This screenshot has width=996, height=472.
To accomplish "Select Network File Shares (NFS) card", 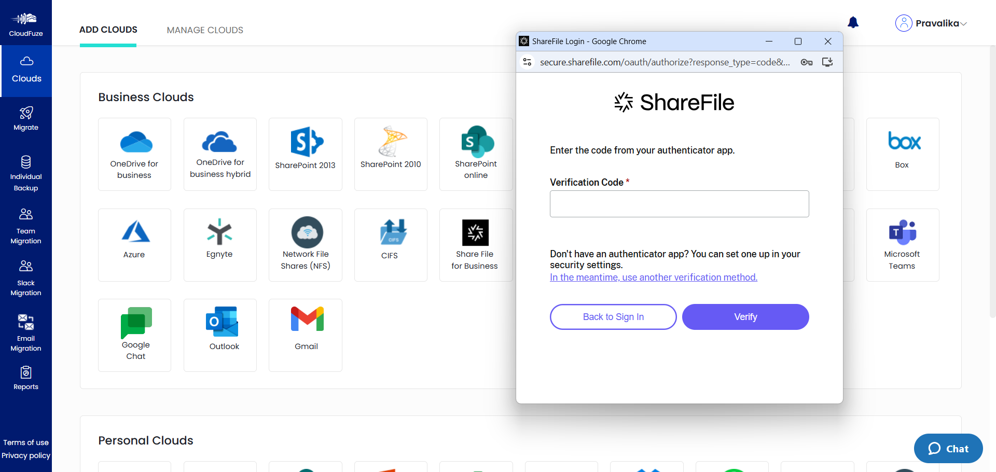I will point(305,245).
